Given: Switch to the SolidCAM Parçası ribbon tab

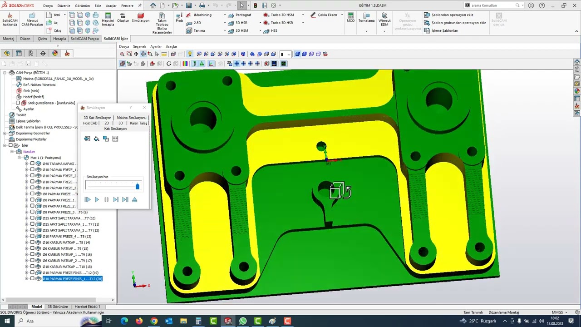Looking at the screenshot, I should 84,39.
